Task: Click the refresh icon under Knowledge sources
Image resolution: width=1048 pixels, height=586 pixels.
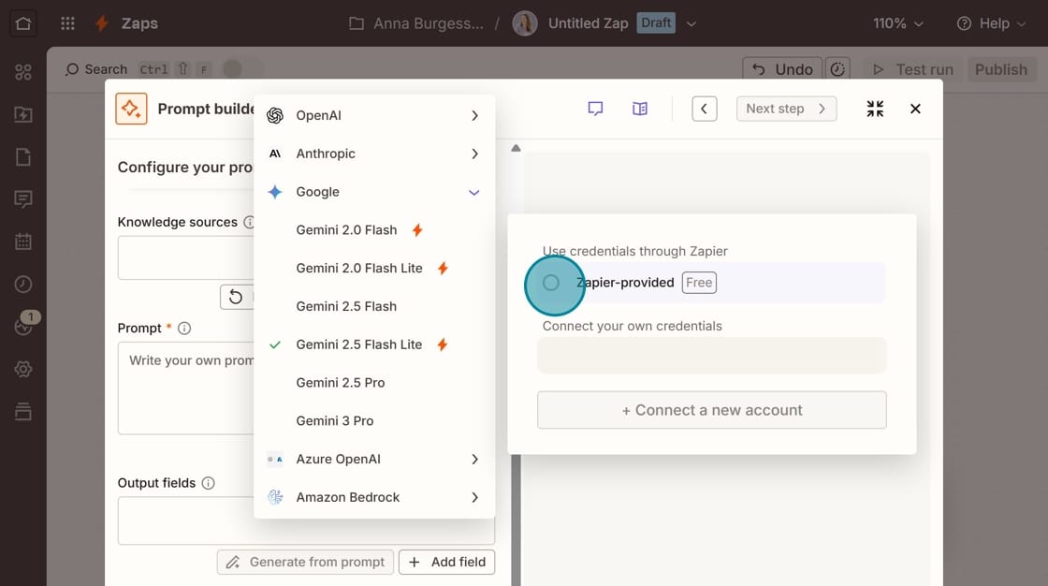Action: 235,297
